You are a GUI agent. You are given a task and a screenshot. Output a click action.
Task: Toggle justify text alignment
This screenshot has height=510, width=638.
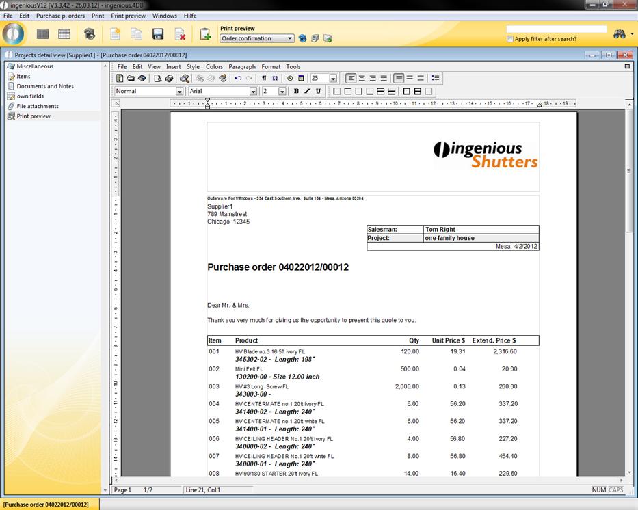(x=384, y=79)
